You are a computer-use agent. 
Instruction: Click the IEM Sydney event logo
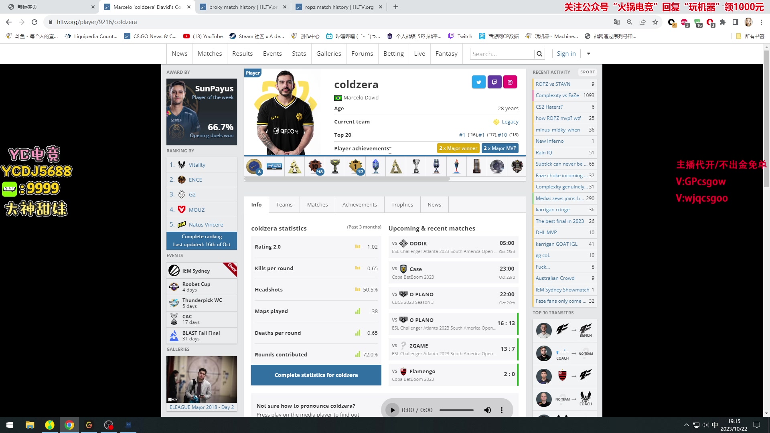tap(174, 271)
